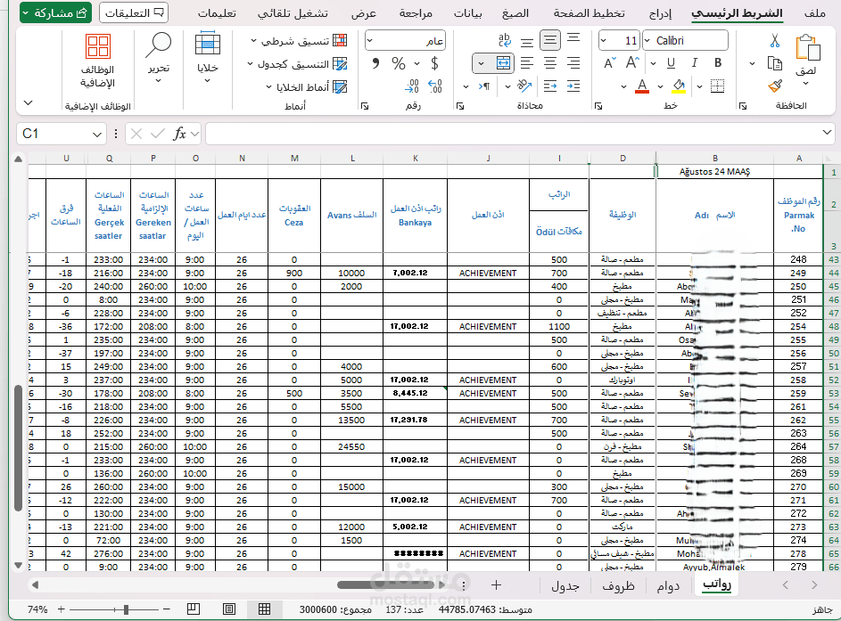
Task: Open Calibri font name dropdown
Action: 647,41
